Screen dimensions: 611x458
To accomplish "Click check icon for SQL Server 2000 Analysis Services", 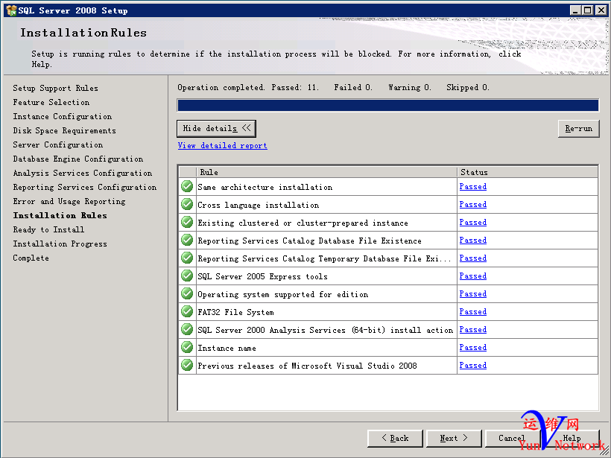I will click(187, 330).
